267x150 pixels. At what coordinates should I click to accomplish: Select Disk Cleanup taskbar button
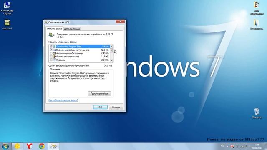(54, 146)
